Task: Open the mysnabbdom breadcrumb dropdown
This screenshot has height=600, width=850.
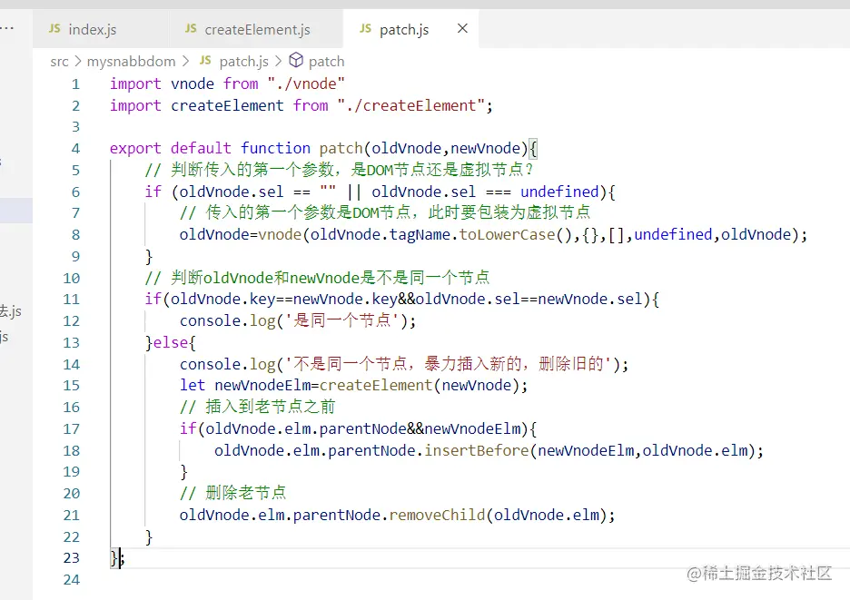Action: click(x=129, y=61)
